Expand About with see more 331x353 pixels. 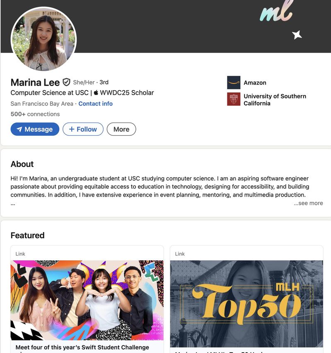[x=308, y=203]
